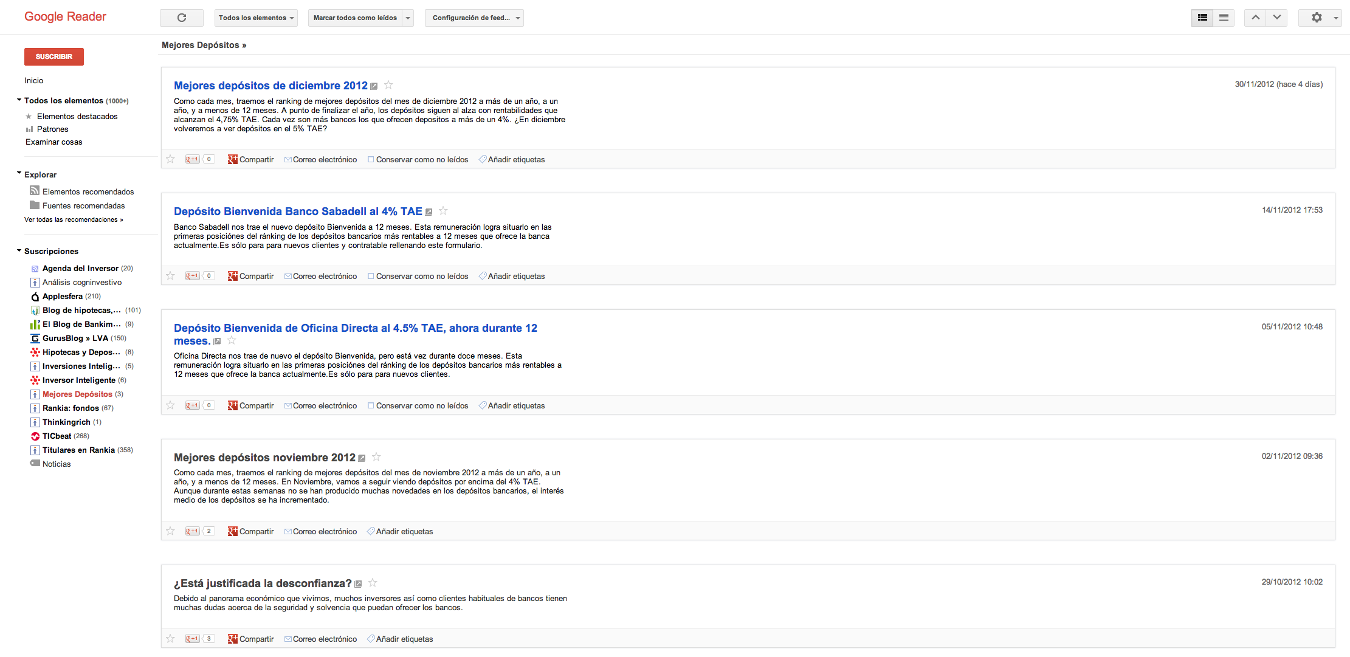Go to next item arrow
This screenshot has height=657, width=1350.
1277,18
